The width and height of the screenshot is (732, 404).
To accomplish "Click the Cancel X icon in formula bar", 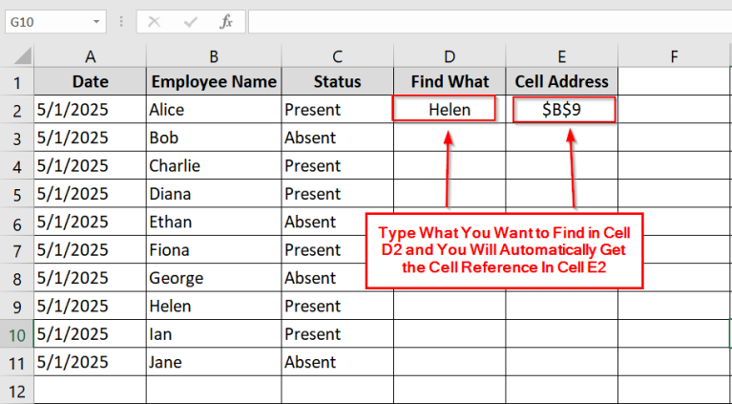I will (155, 21).
